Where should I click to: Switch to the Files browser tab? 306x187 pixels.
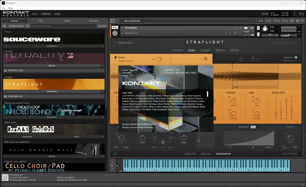coord(41,21)
